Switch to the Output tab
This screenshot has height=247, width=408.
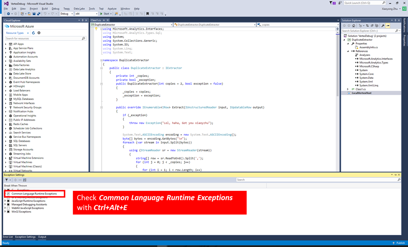tap(42, 237)
